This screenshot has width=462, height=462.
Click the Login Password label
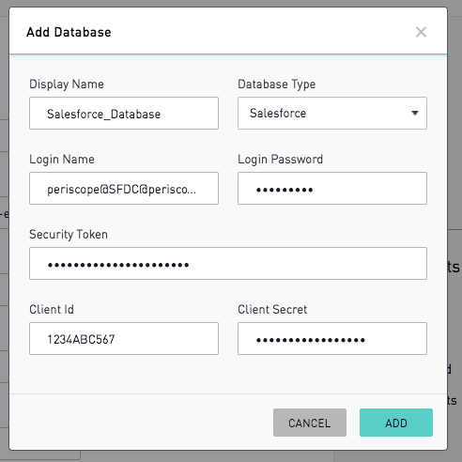point(280,160)
